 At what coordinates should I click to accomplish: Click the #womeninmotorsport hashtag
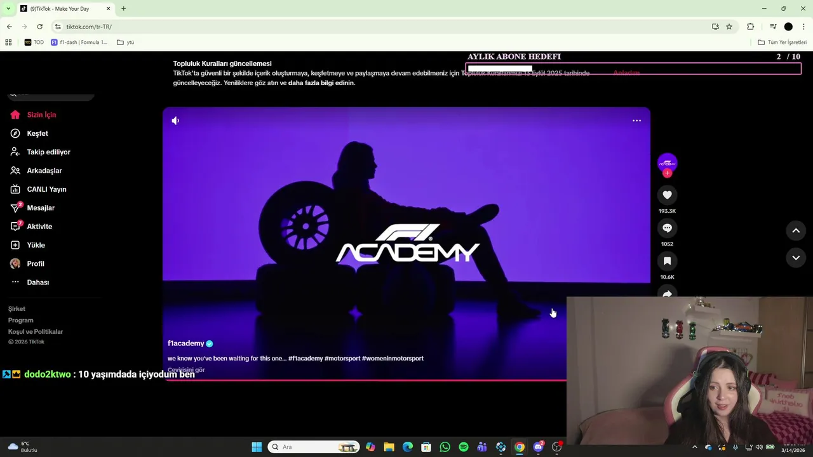pos(393,359)
